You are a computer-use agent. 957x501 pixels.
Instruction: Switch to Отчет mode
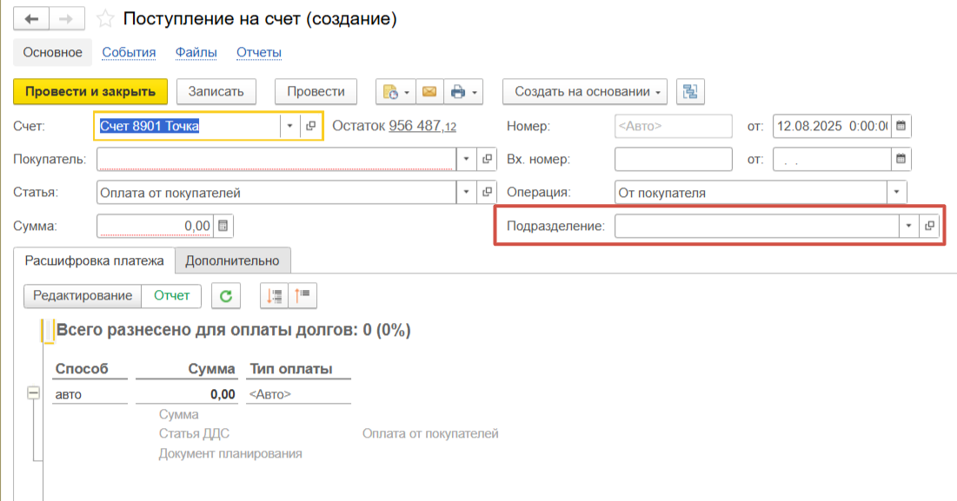[x=171, y=296]
